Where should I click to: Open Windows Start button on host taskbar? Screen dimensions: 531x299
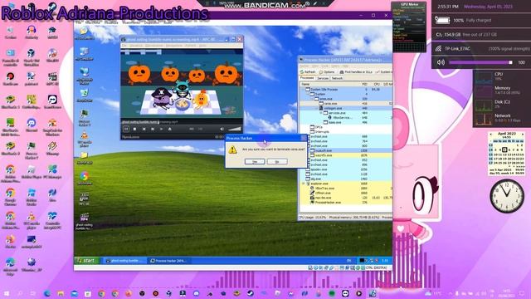(x=7, y=293)
